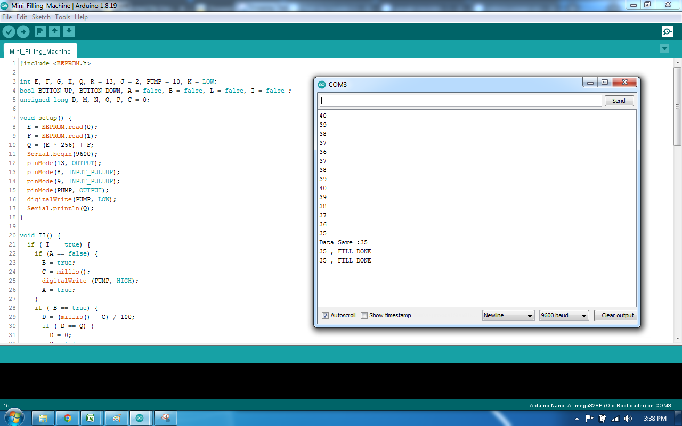Click the 3:38 PM clock
682x426 pixels.
coord(655,419)
